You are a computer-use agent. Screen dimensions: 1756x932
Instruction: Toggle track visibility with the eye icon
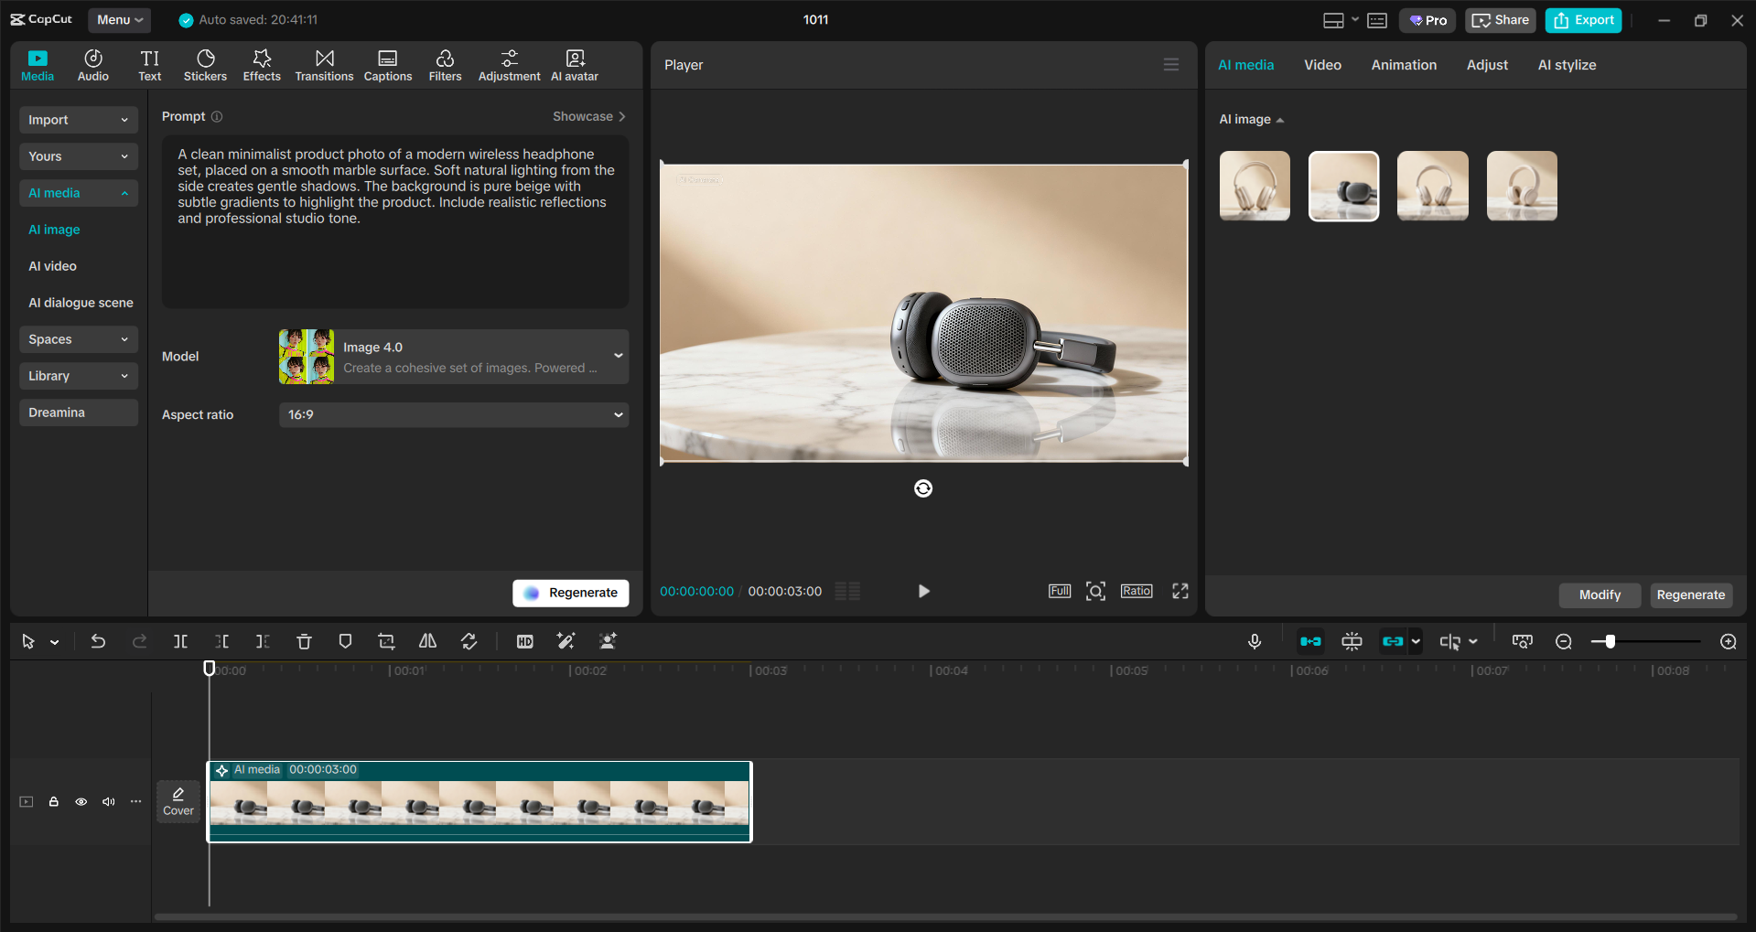[x=81, y=801]
